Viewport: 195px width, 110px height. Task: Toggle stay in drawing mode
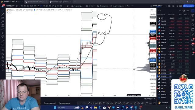[3, 54]
